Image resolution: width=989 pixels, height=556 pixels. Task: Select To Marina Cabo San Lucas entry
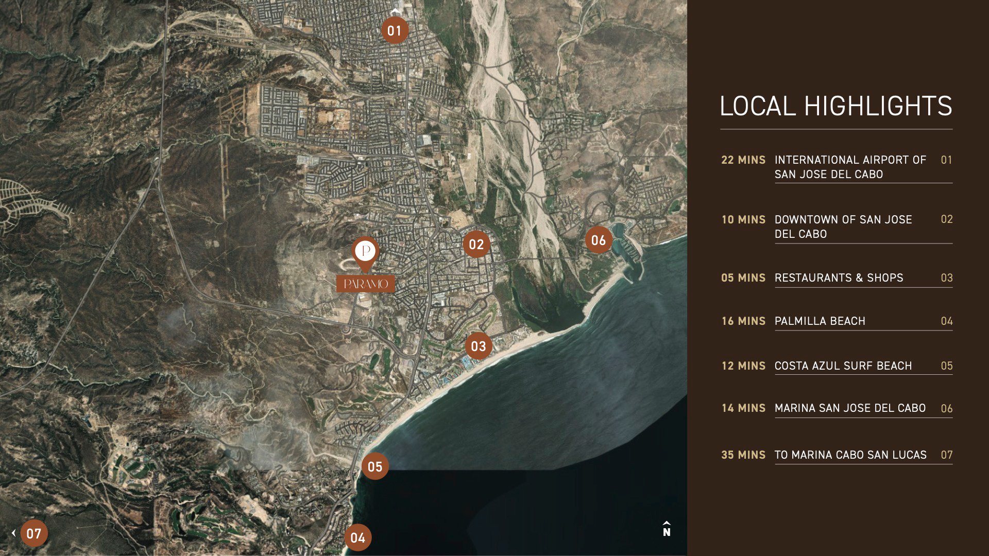point(850,455)
